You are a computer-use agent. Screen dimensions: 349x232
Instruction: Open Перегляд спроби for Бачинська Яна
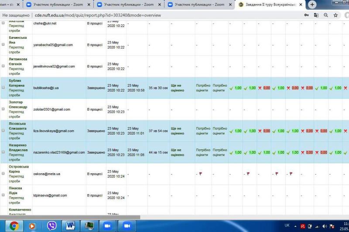coord(16,50)
